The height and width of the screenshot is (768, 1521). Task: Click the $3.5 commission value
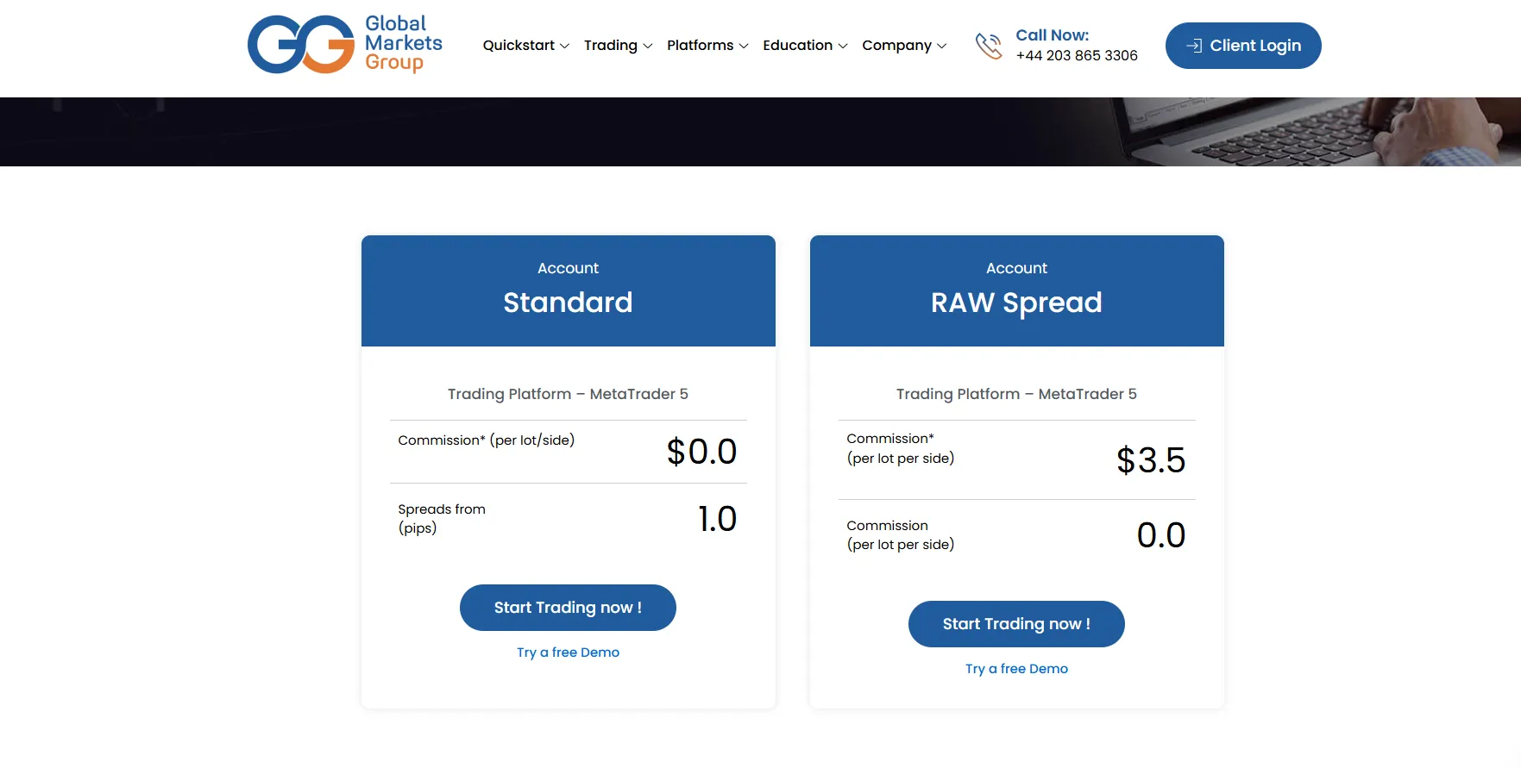(1151, 460)
